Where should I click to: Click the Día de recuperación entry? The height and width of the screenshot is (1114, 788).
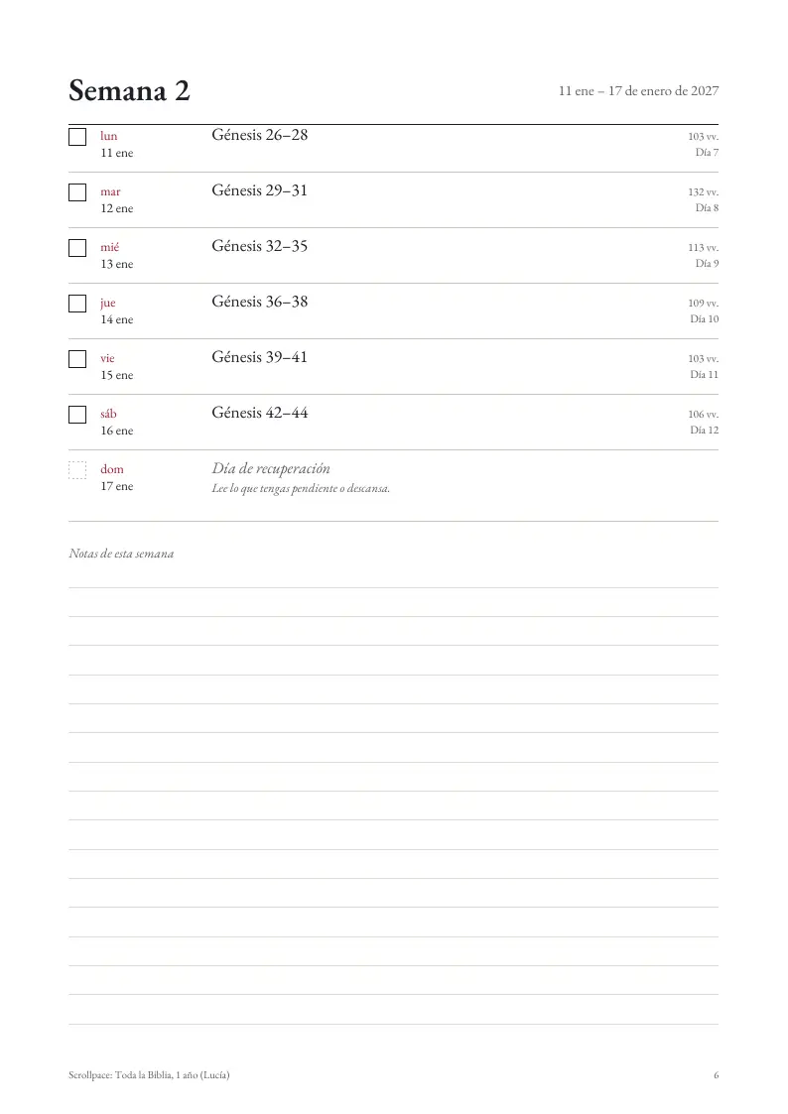point(271,469)
